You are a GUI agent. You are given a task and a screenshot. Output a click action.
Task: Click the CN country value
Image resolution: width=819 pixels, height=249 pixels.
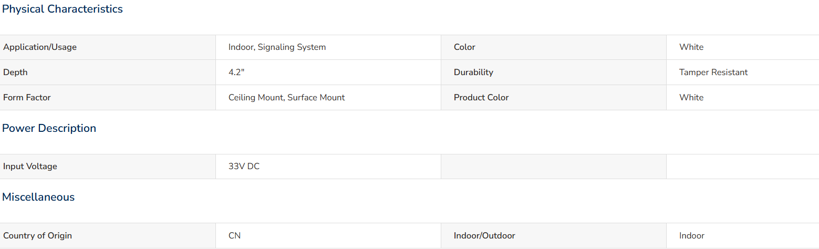[x=234, y=236]
